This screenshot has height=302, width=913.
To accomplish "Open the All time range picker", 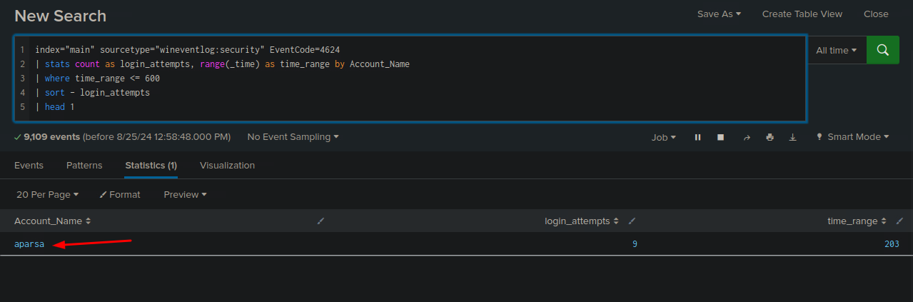I will click(x=836, y=51).
